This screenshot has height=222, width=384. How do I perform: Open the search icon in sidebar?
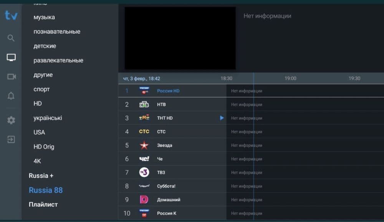(x=11, y=38)
